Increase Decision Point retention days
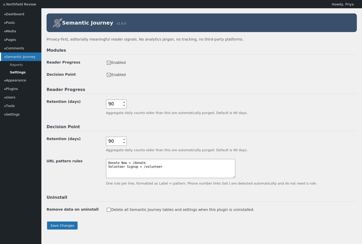The width and height of the screenshot is (362, 244). tap(124, 139)
